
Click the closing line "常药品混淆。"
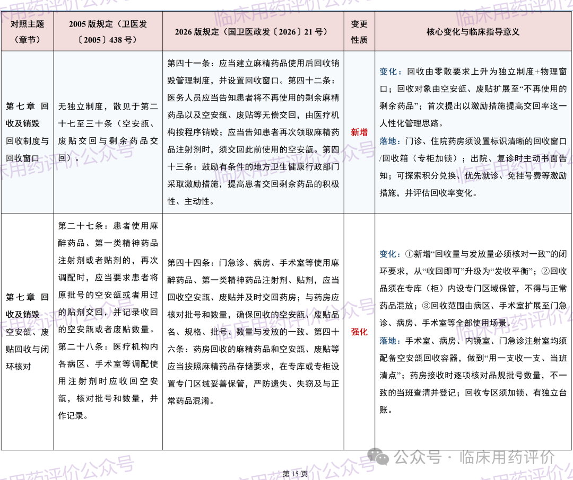[191, 401]
